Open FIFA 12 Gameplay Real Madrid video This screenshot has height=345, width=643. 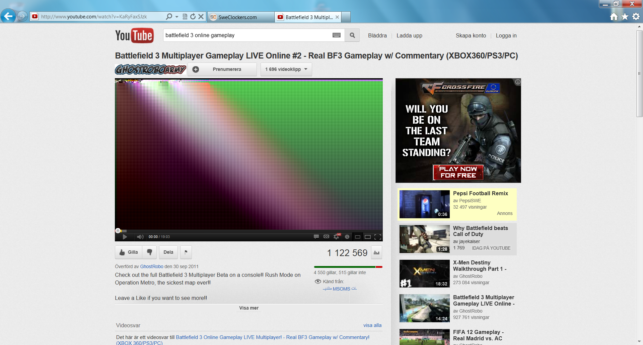[478, 335]
